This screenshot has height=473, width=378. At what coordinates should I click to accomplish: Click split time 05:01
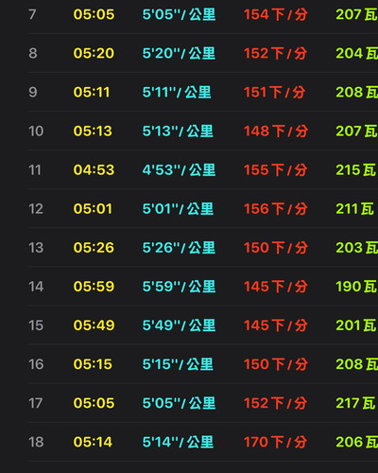(x=93, y=209)
